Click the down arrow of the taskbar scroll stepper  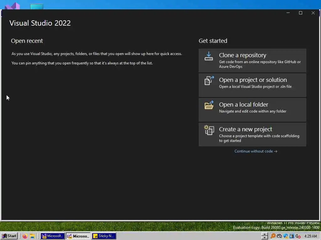(265, 238)
